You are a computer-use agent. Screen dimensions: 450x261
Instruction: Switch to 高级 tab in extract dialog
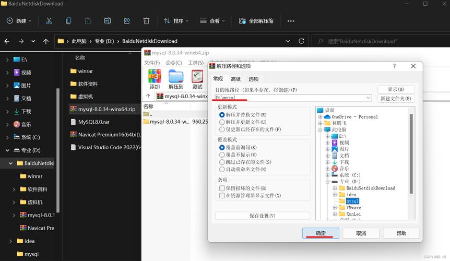(x=235, y=79)
